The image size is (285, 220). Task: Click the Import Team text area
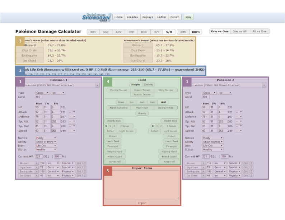coord(142,184)
